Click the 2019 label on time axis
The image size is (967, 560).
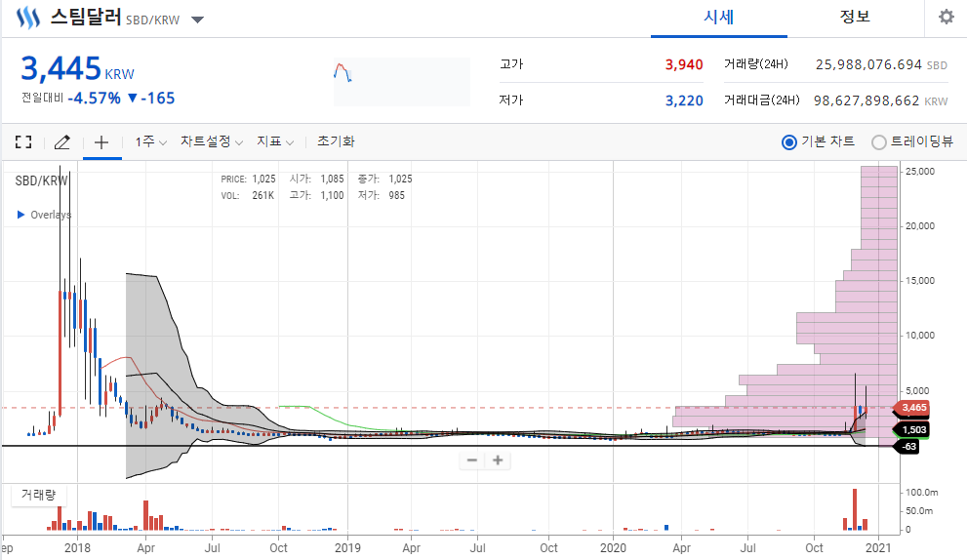coord(347,547)
